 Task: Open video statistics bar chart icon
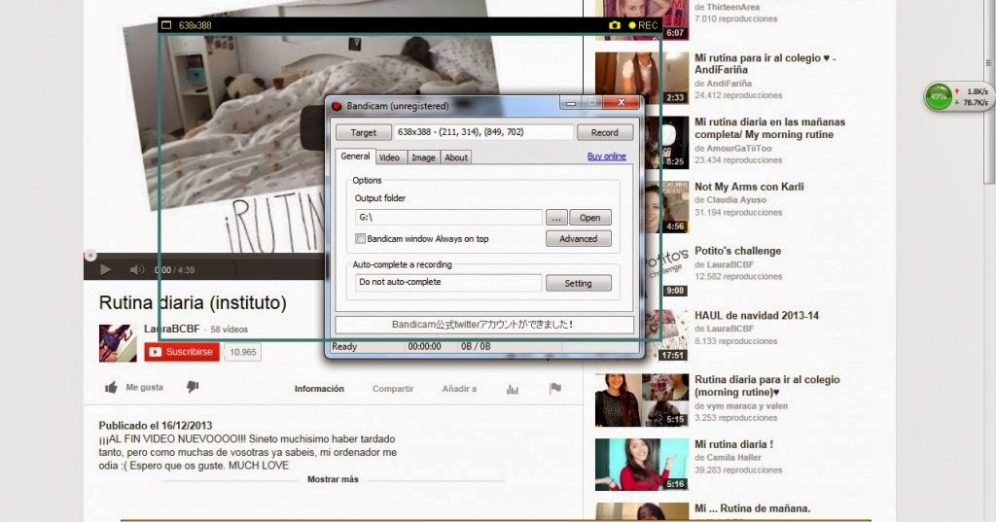tap(512, 389)
